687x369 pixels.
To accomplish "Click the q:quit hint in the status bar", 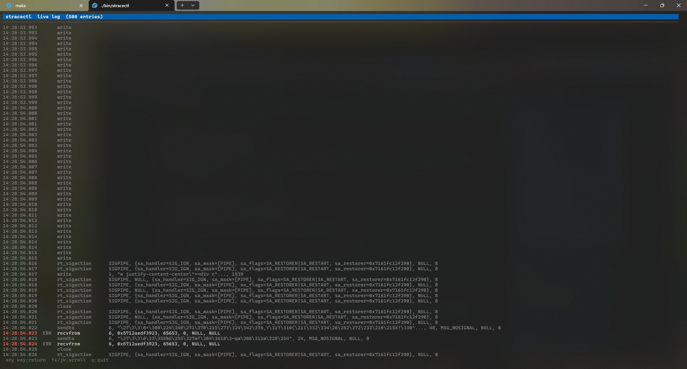I will pos(100,360).
